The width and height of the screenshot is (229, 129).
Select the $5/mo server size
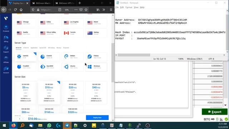[25, 92]
